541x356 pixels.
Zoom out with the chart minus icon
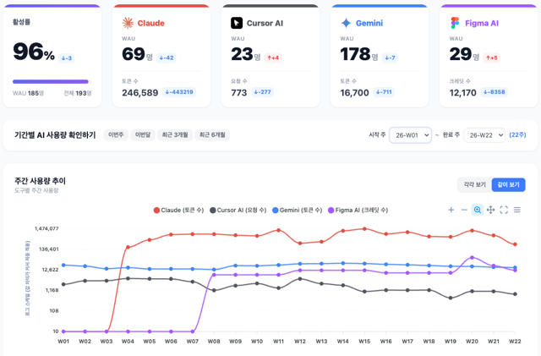click(x=464, y=210)
